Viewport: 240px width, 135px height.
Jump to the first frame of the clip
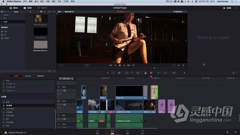[x=111, y=65]
